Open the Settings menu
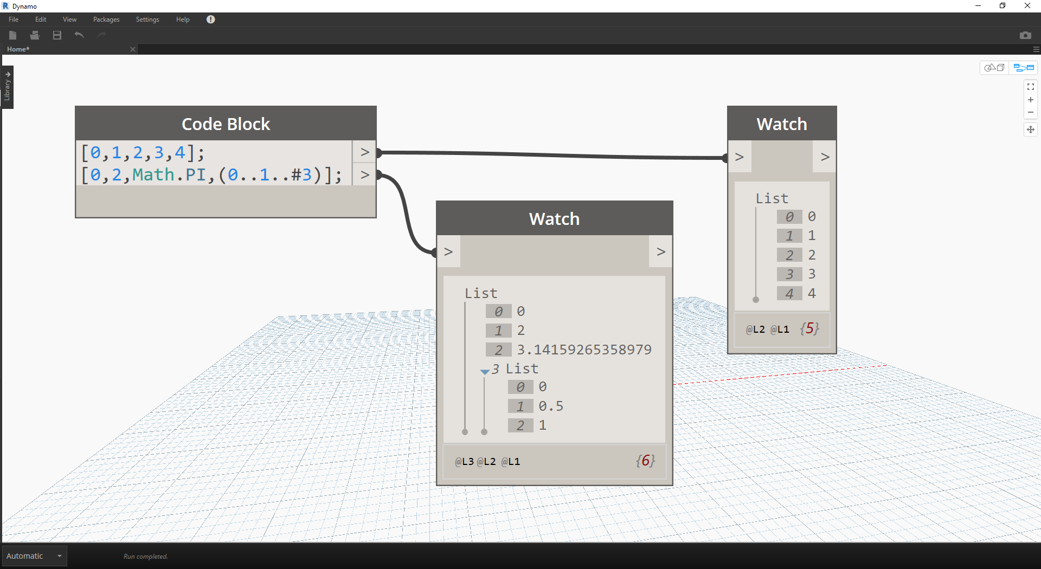Viewport: 1041px width, 569px height. [147, 20]
